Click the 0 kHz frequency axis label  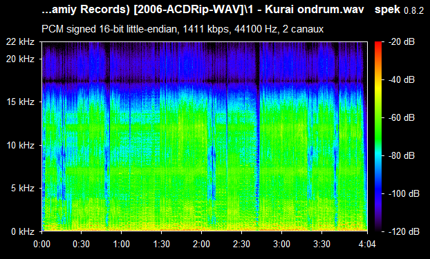[x=23, y=231]
